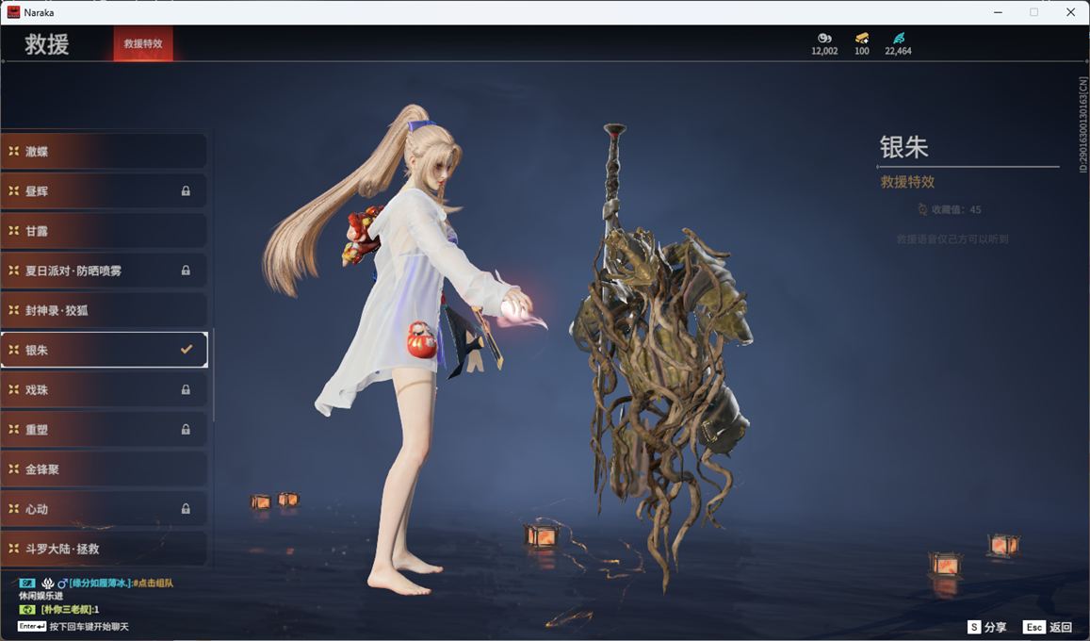This screenshot has height=641, width=1090.
Task: Click player name 缘分如履薄冰 in chat
Action: pos(101,583)
